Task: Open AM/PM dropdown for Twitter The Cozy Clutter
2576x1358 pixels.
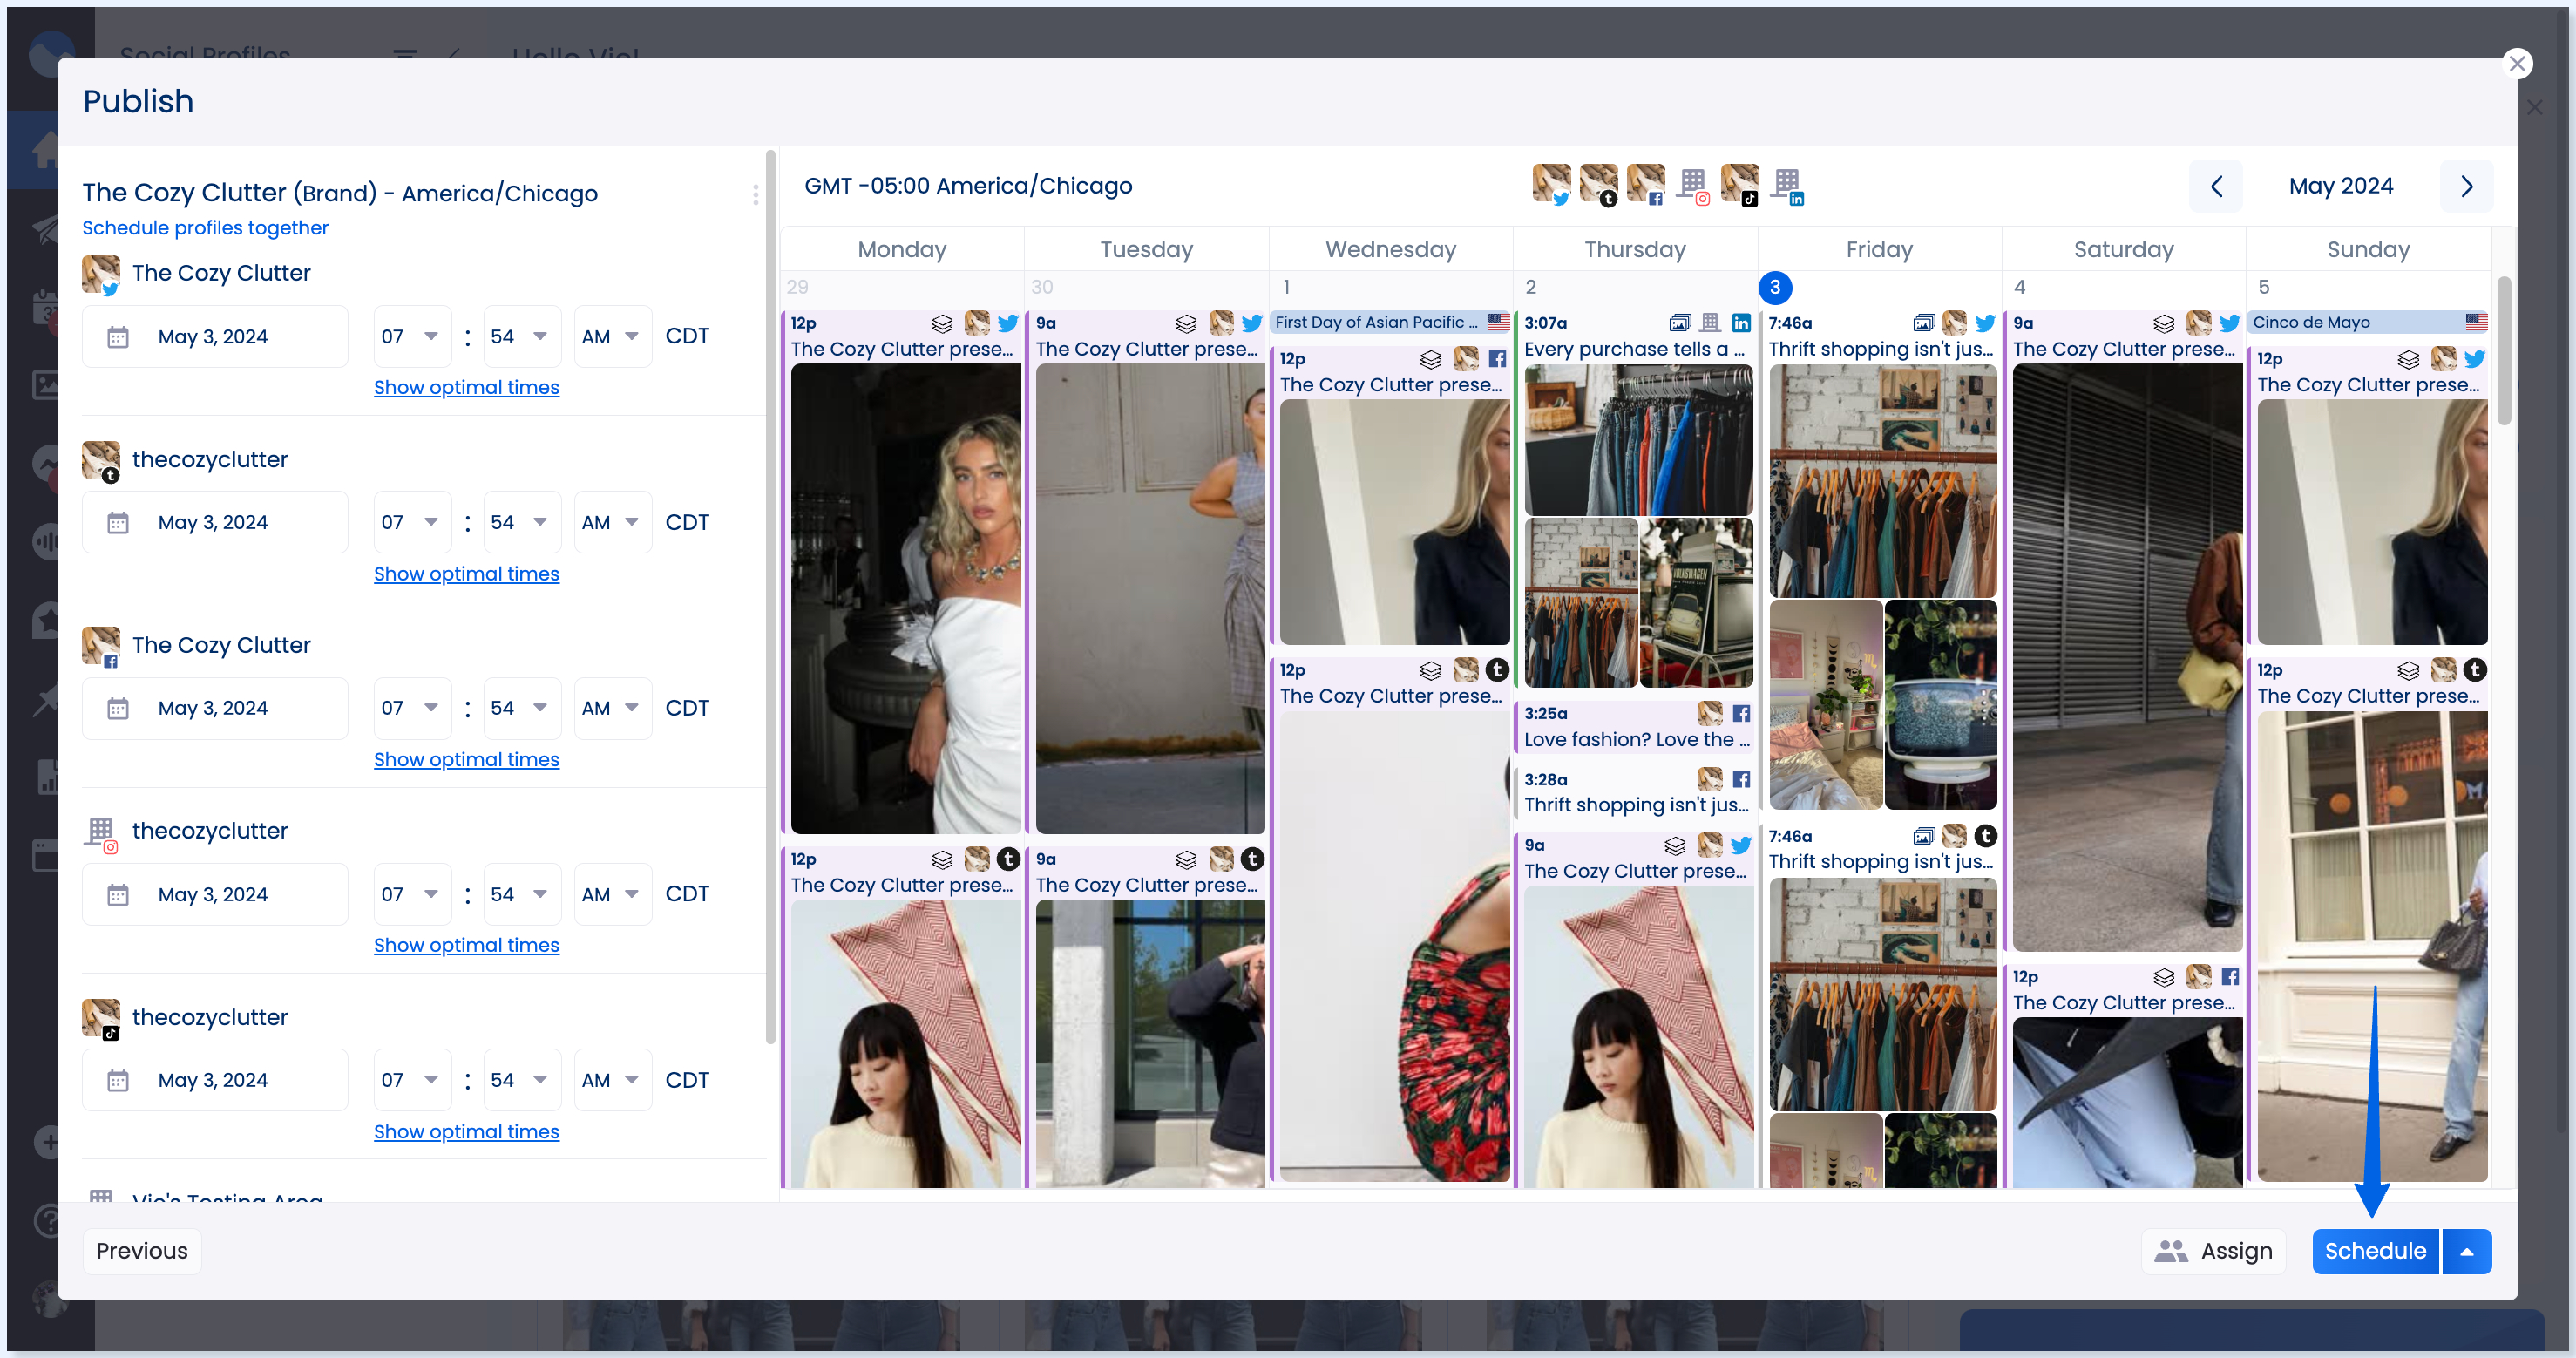Action: (x=613, y=337)
